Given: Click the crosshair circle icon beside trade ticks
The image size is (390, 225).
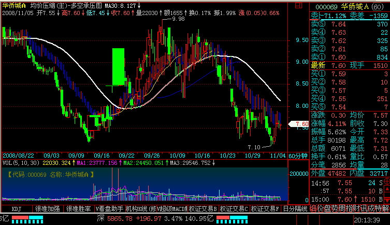Looking at the screenshot, I should 387,181.
